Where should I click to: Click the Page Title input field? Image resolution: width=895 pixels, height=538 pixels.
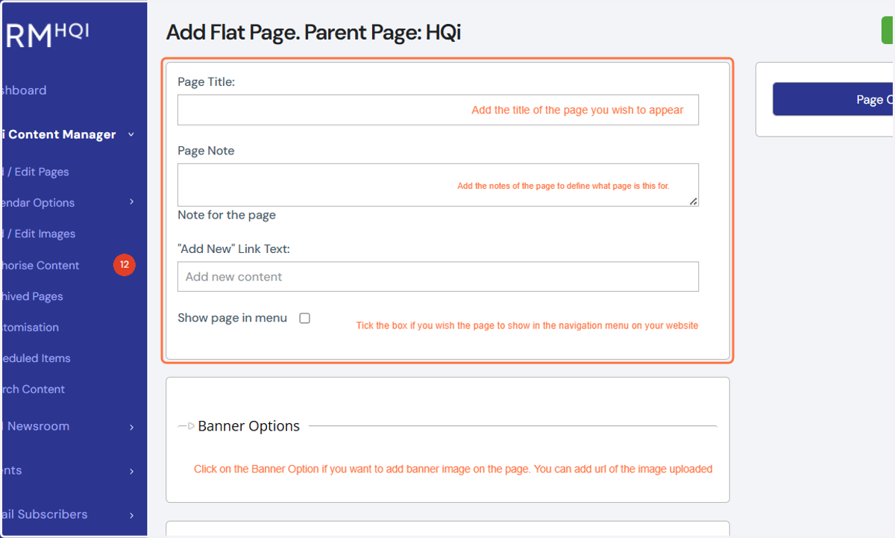coord(438,110)
